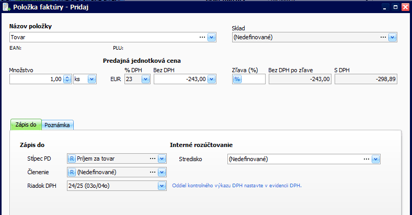Expand the Sklad dropdown arrow

pyautogui.click(x=392, y=37)
